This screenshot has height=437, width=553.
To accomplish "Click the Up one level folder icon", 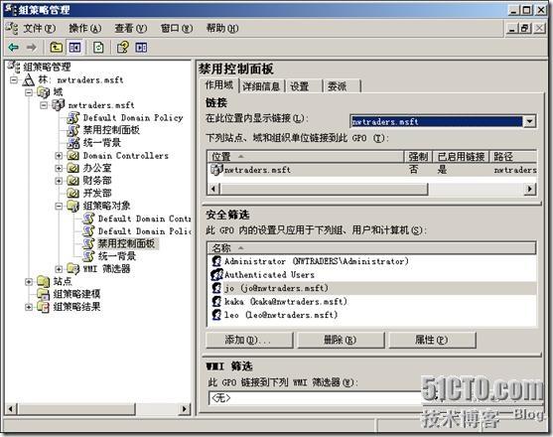I will [56, 47].
